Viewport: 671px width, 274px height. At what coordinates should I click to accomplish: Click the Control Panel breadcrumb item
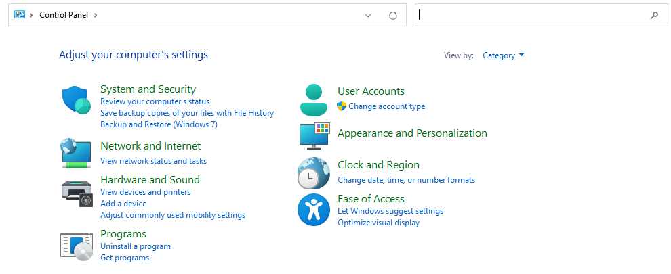click(64, 15)
